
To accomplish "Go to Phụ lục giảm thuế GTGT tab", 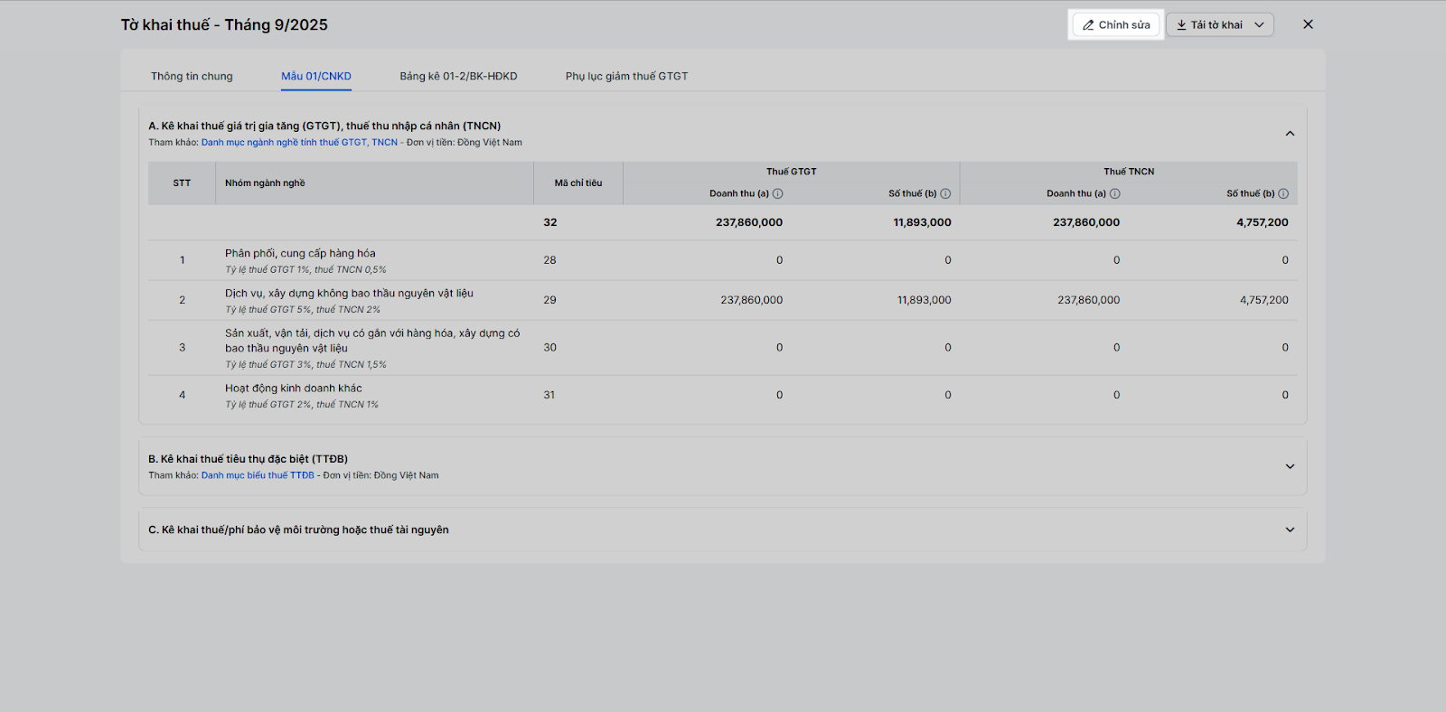I will pyautogui.click(x=626, y=76).
